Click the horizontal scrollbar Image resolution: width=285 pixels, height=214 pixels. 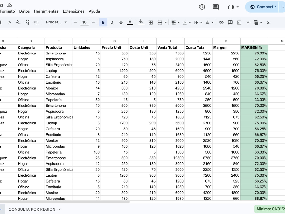coord(64,202)
